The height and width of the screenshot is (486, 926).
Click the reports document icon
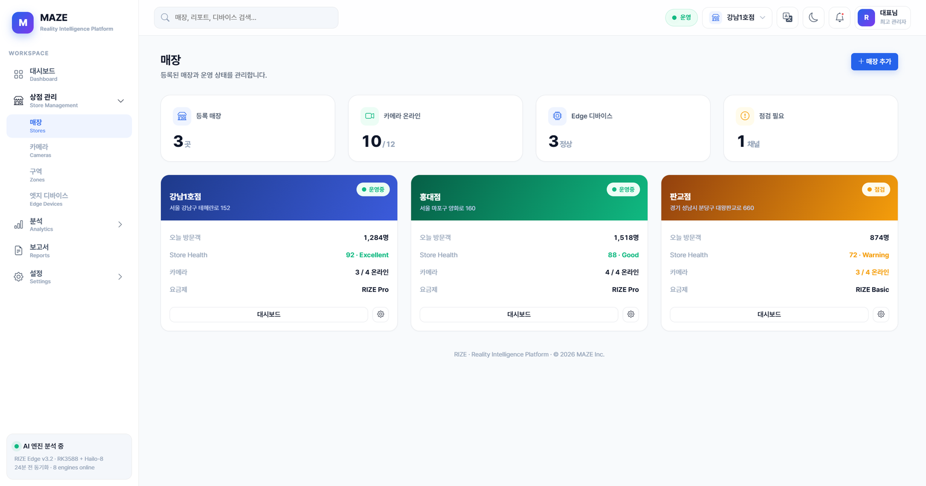(x=19, y=251)
